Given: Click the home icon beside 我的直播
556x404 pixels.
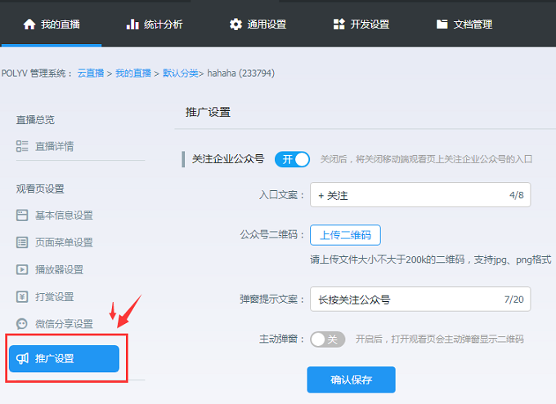Looking at the screenshot, I should (29, 24).
